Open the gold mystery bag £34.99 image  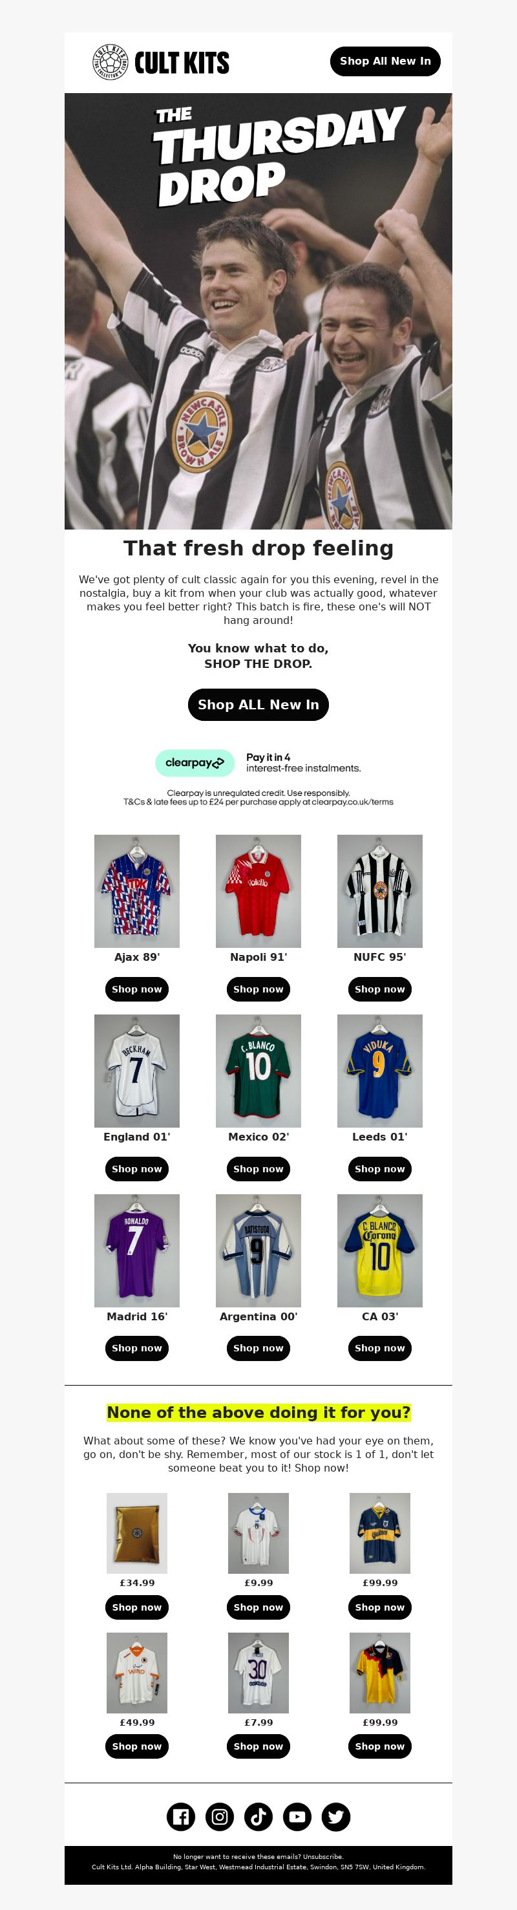point(137,1533)
